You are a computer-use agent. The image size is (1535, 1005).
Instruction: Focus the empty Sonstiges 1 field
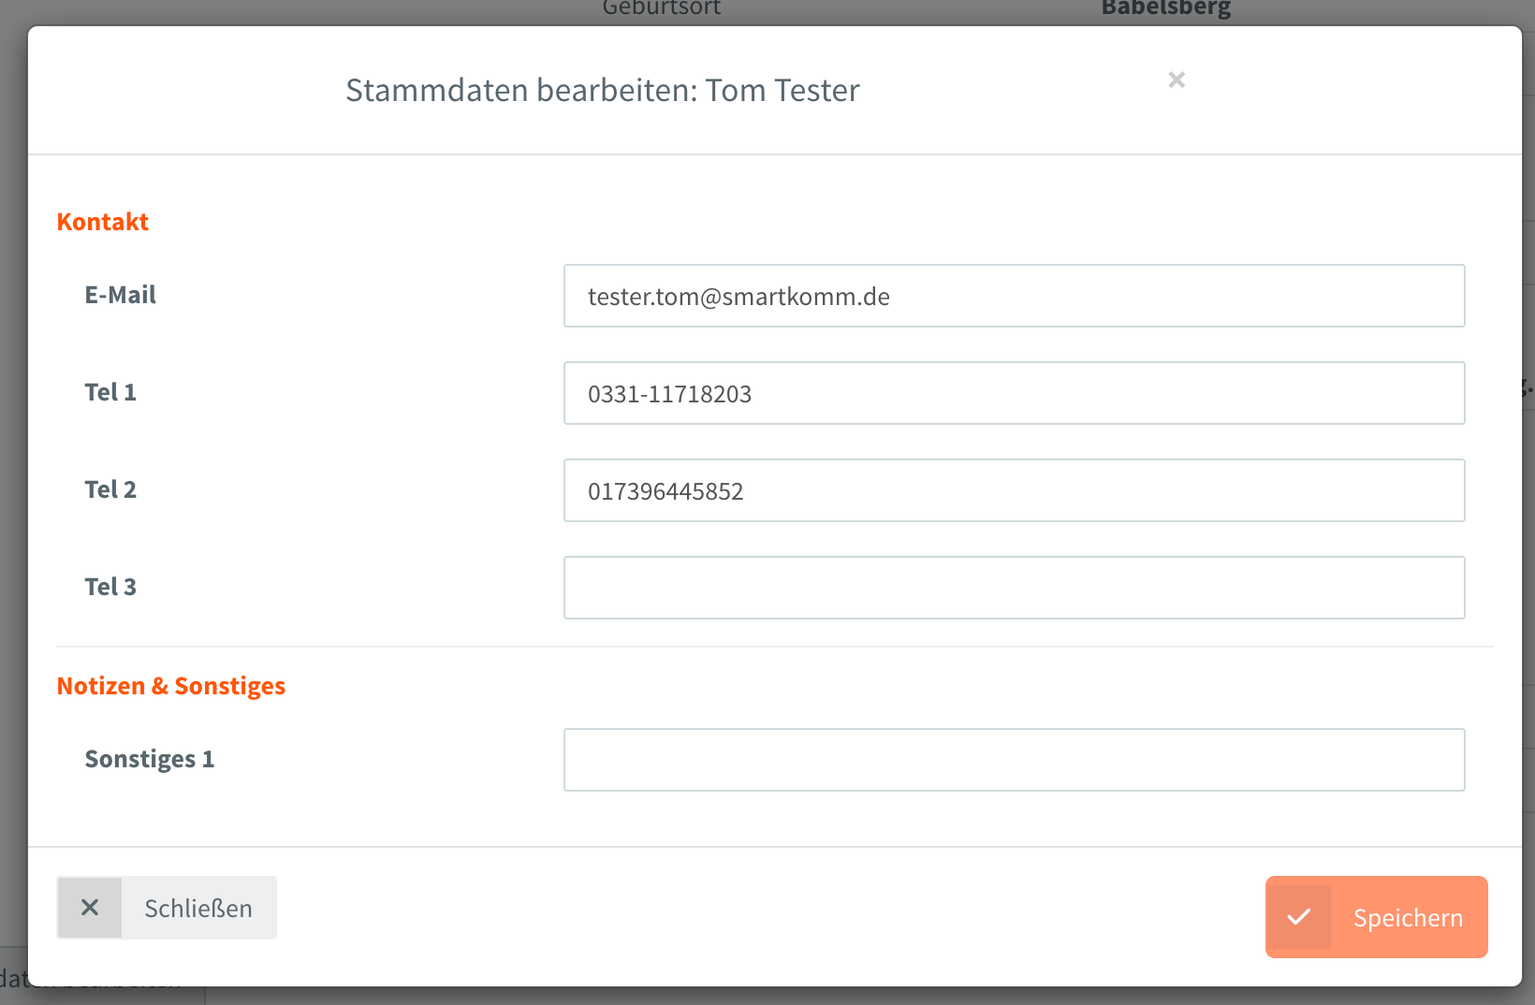(1015, 760)
